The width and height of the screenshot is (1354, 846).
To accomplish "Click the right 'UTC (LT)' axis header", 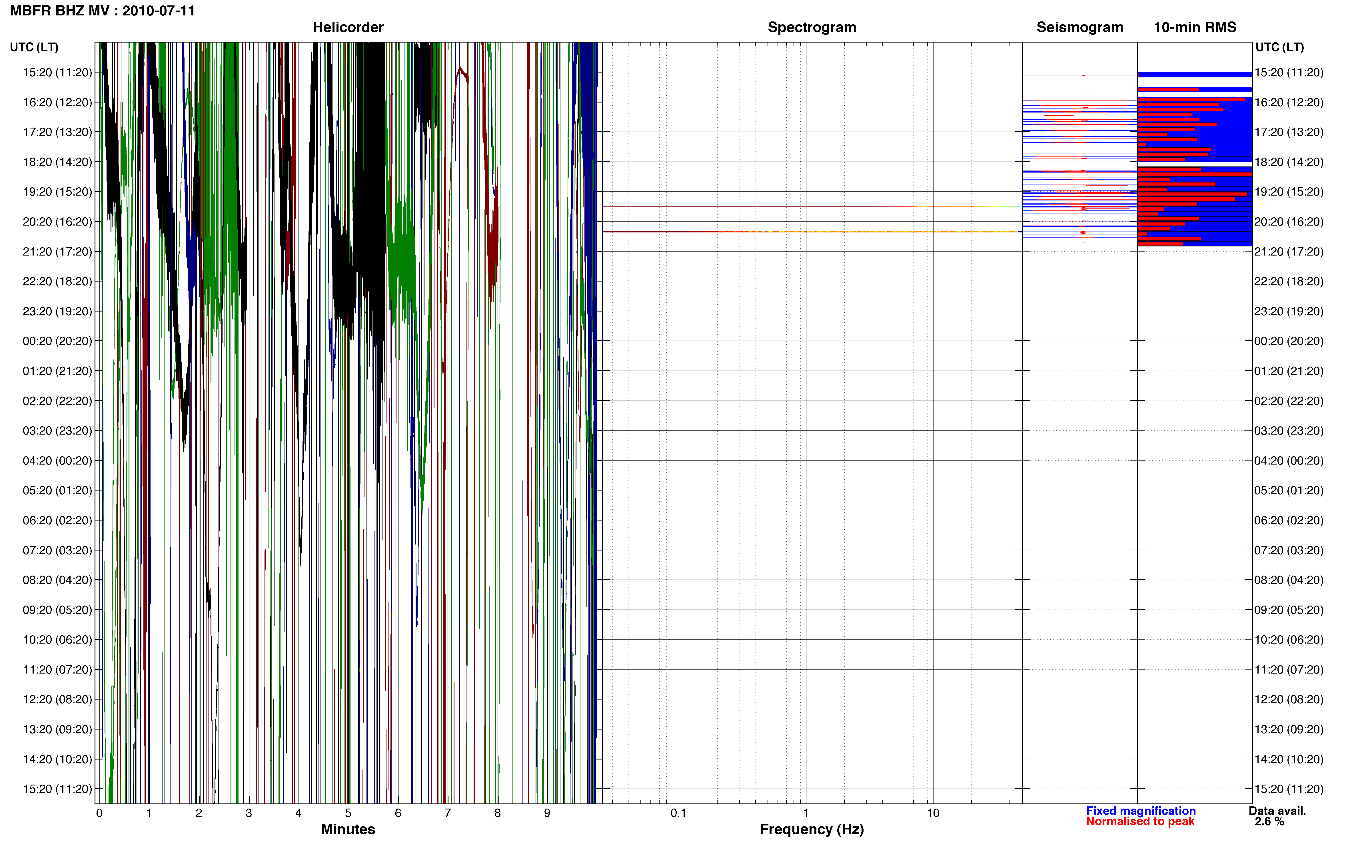I will [1279, 47].
